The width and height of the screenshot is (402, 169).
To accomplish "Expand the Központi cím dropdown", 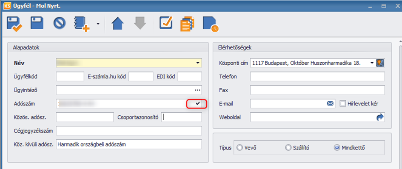I will click(x=372, y=63).
